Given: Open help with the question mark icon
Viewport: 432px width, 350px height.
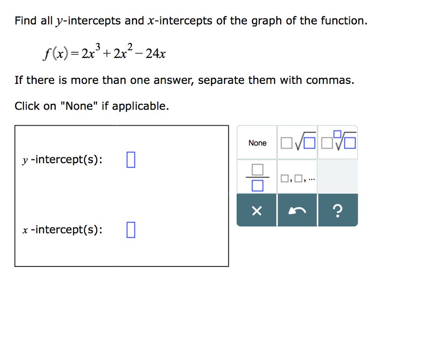Looking at the screenshot, I should [x=337, y=210].
